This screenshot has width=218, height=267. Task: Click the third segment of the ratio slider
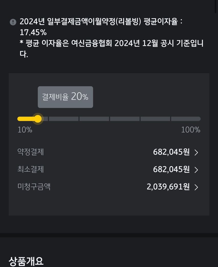click(94, 119)
